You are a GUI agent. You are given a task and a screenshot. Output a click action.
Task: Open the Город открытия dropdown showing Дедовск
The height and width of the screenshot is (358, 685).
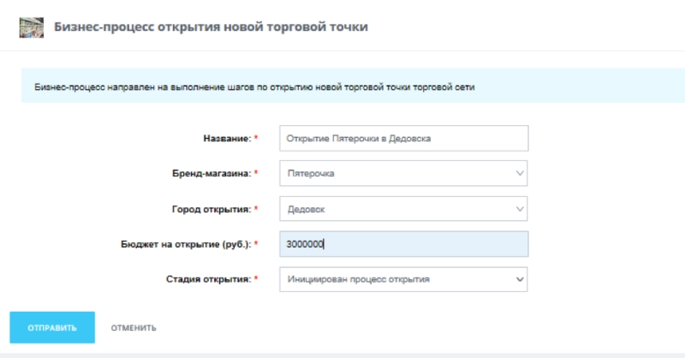coord(394,209)
